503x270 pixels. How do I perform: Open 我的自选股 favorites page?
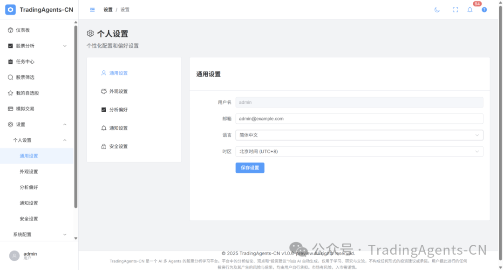click(27, 93)
